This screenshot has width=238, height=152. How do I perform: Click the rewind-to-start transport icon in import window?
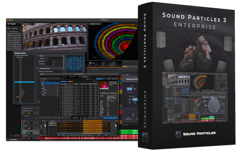click(x=42, y=118)
